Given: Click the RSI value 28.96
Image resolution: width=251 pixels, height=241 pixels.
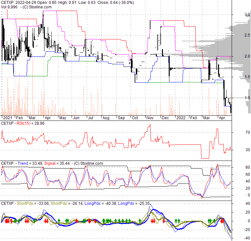Looking at the screenshot, I should coord(39,123).
